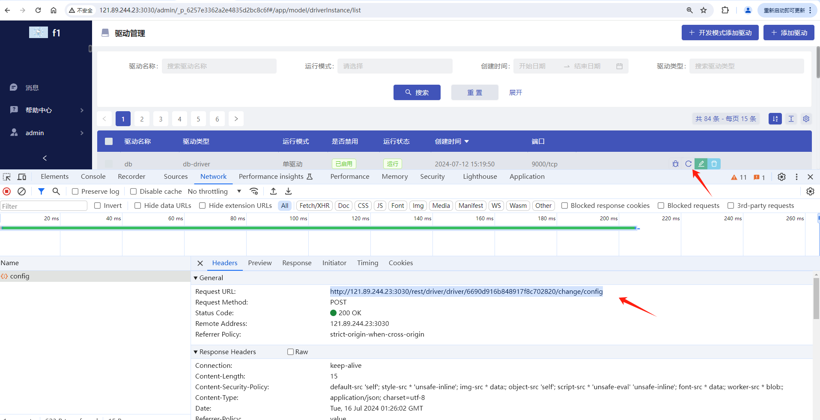The height and width of the screenshot is (420, 820).
Task: Enable the Disable cache checkbox
Action: point(133,192)
